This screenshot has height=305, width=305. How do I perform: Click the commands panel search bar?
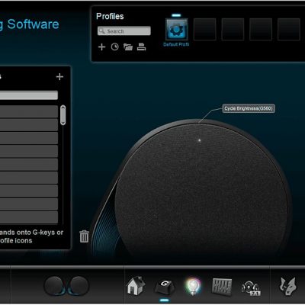pyautogui.click(x=29, y=95)
